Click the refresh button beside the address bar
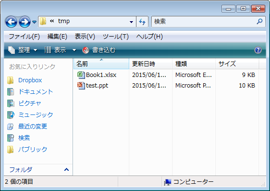The width and height of the screenshot is (270, 191). tap(142, 22)
